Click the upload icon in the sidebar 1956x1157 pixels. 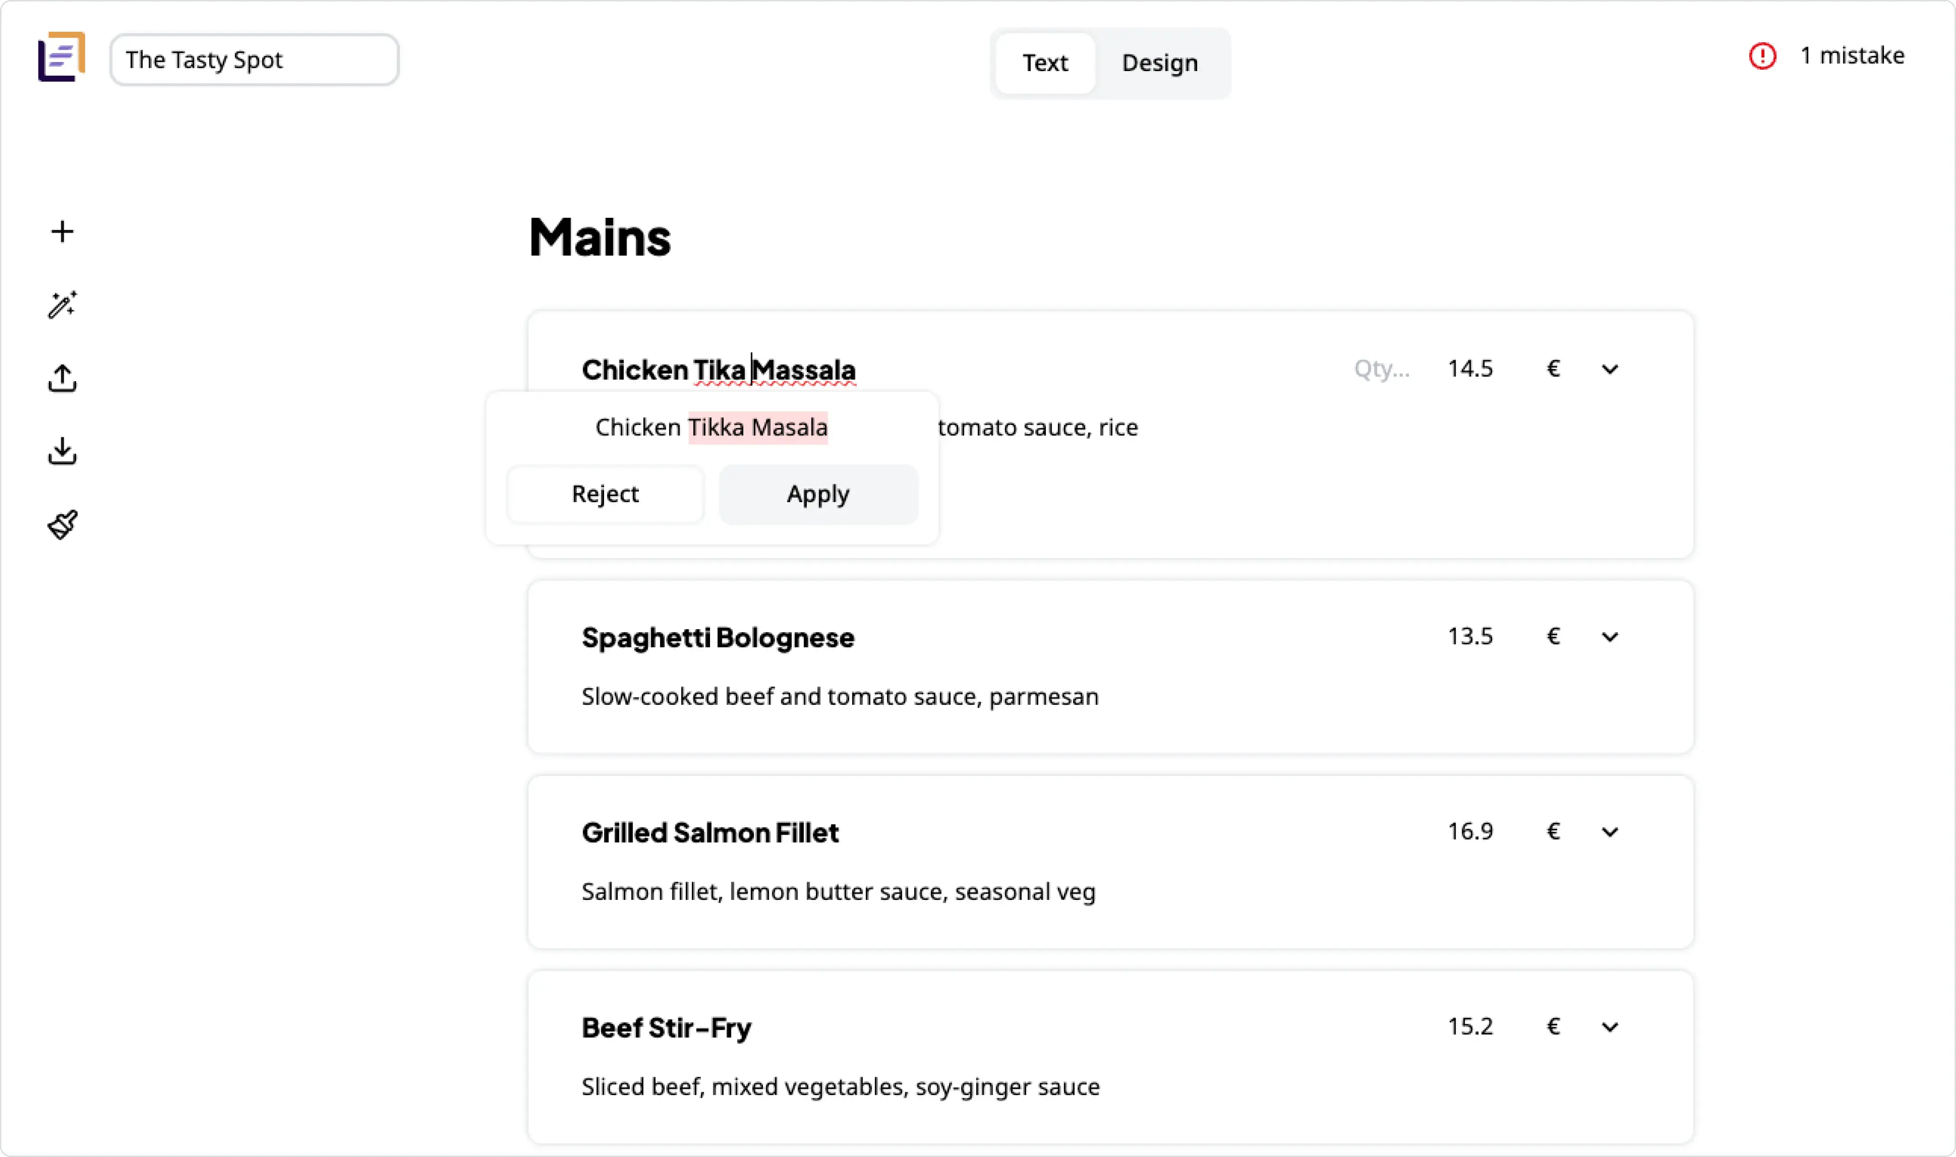(x=62, y=378)
